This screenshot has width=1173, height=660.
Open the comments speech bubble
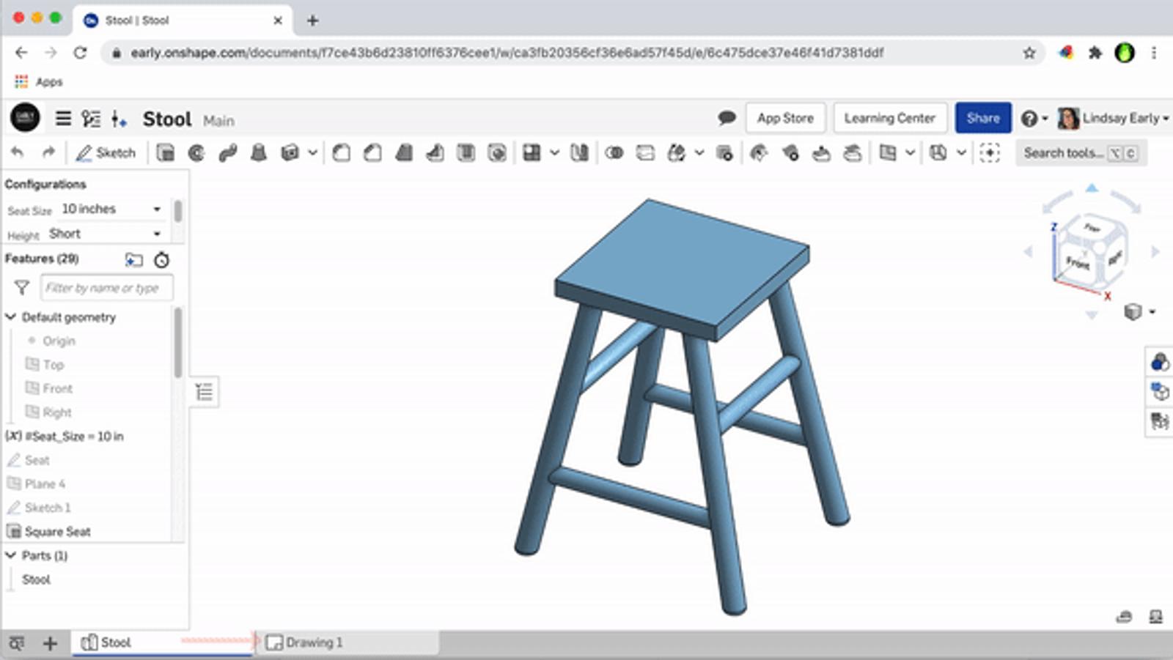point(727,118)
